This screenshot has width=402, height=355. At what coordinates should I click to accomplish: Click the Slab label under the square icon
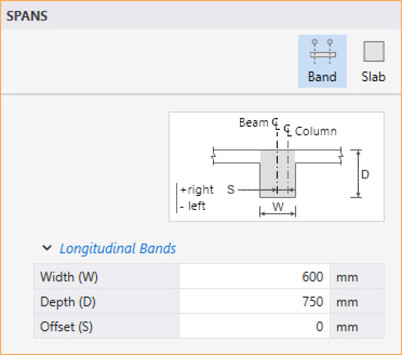[x=373, y=77]
